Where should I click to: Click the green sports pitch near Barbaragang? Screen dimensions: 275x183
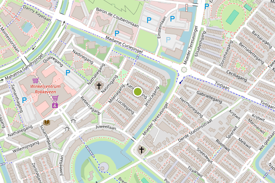(232, 17)
